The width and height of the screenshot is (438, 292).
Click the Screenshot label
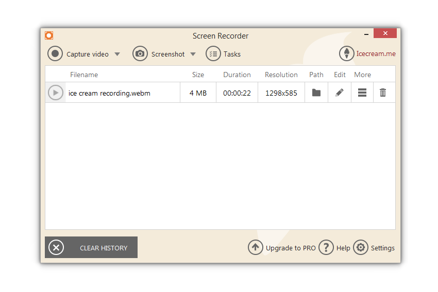point(168,54)
